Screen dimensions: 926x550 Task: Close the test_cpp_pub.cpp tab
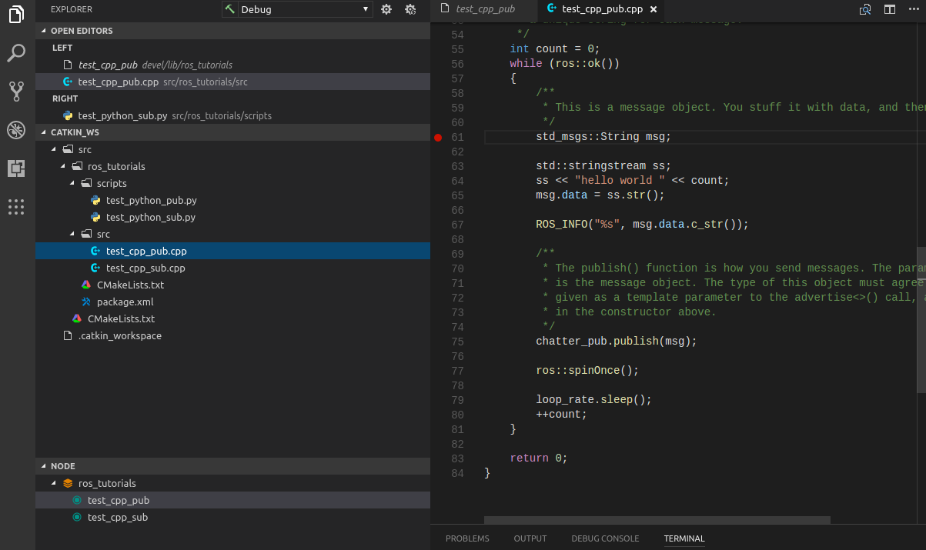click(x=654, y=9)
